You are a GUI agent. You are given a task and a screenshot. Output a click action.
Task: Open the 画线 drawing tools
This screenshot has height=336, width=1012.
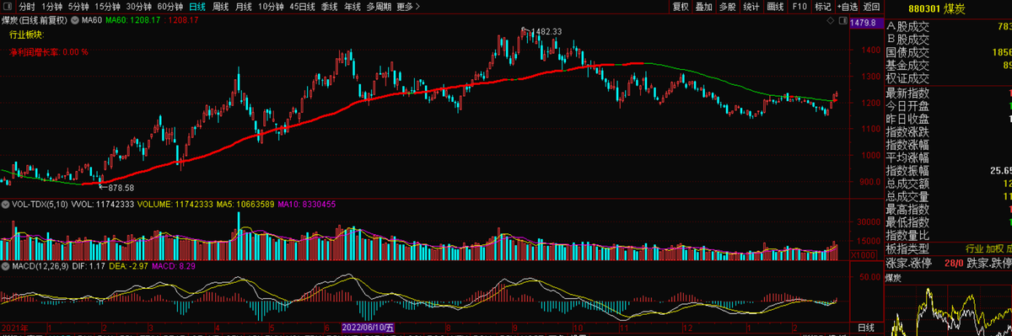(x=776, y=6)
